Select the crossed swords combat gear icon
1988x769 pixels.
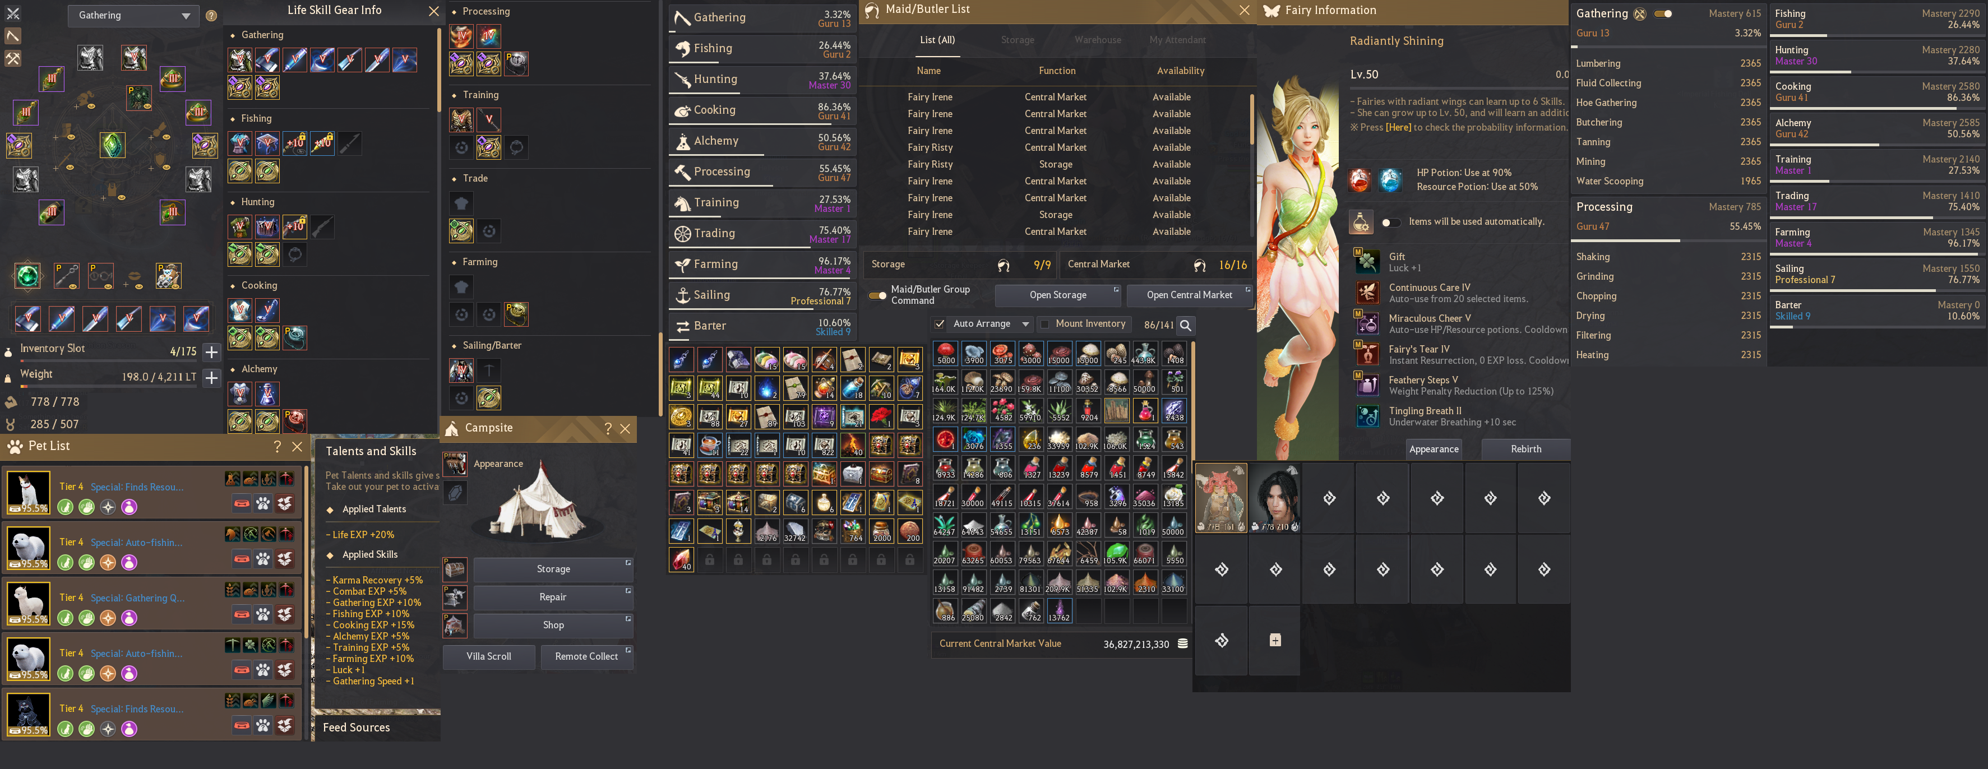[13, 13]
